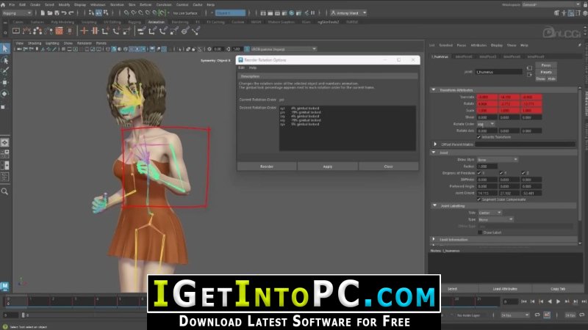
Task: Click the Maya home icon in the menu bar
Action: (x=3, y=5)
